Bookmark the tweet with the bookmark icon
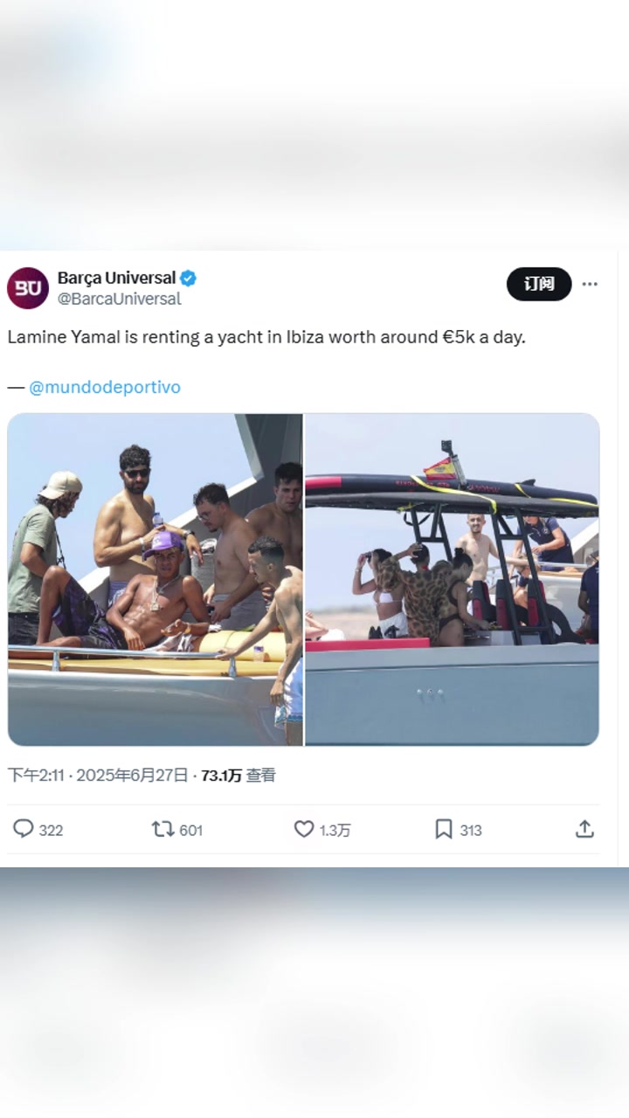This screenshot has width=629, height=1118. [444, 829]
